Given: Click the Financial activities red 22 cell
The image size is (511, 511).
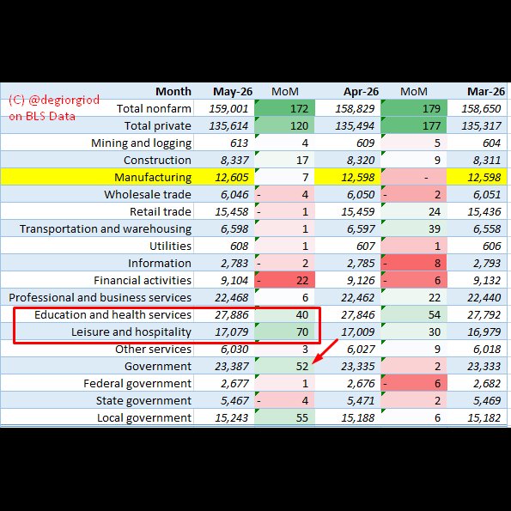Looking at the screenshot, I should 284,280.
